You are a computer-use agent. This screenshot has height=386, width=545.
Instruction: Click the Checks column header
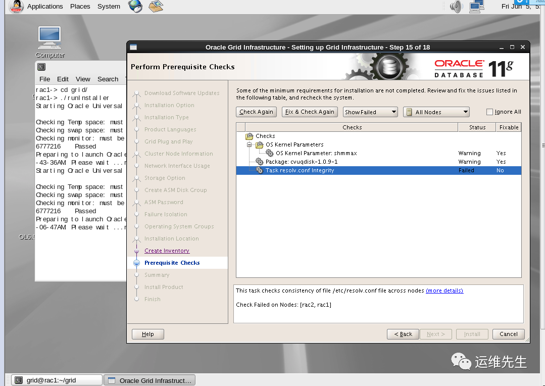pos(352,127)
